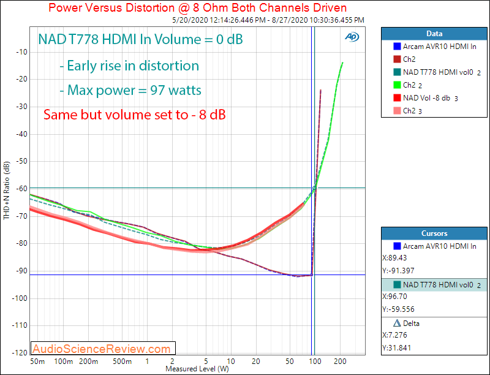Click the blue Arcam swatch in Cursors panel

(397, 246)
